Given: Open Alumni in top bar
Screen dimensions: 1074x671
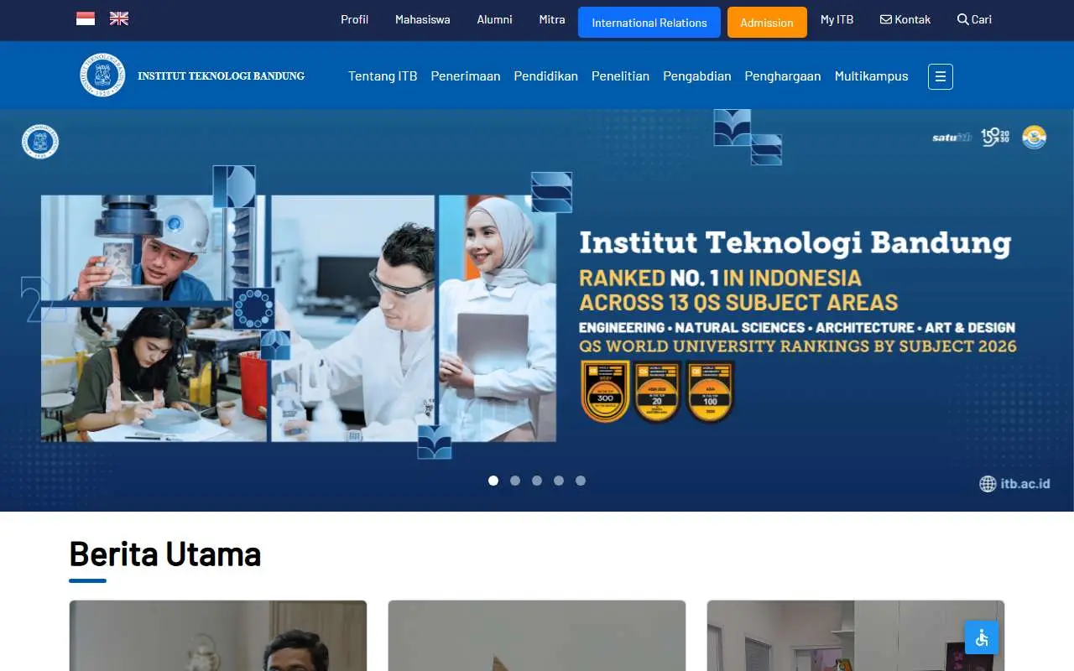Looking at the screenshot, I should tap(495, 19).
